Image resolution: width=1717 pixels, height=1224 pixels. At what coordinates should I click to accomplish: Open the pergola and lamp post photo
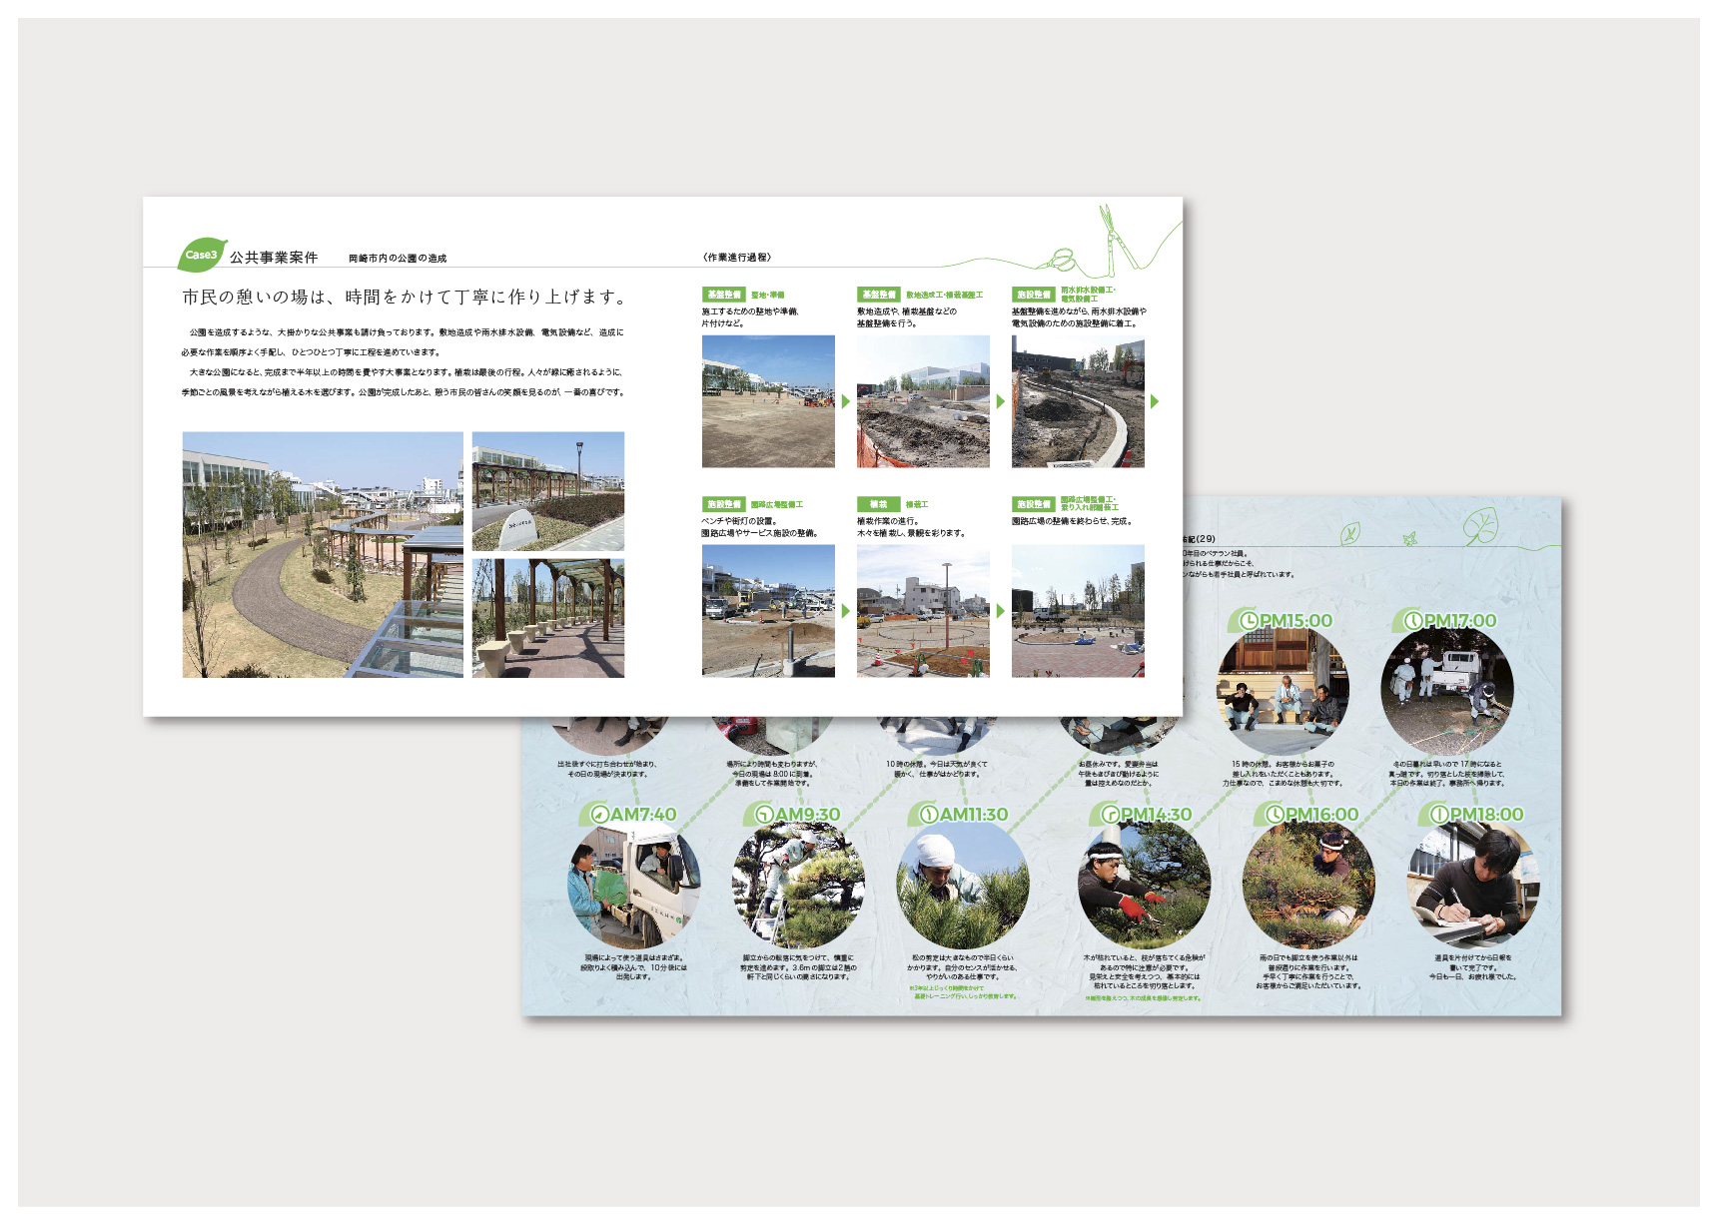click(548, 491)
